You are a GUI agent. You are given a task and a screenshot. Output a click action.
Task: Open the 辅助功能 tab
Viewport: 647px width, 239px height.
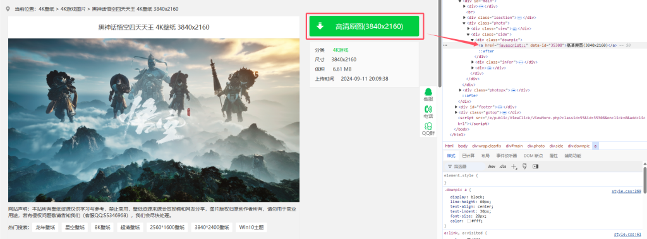572,156
